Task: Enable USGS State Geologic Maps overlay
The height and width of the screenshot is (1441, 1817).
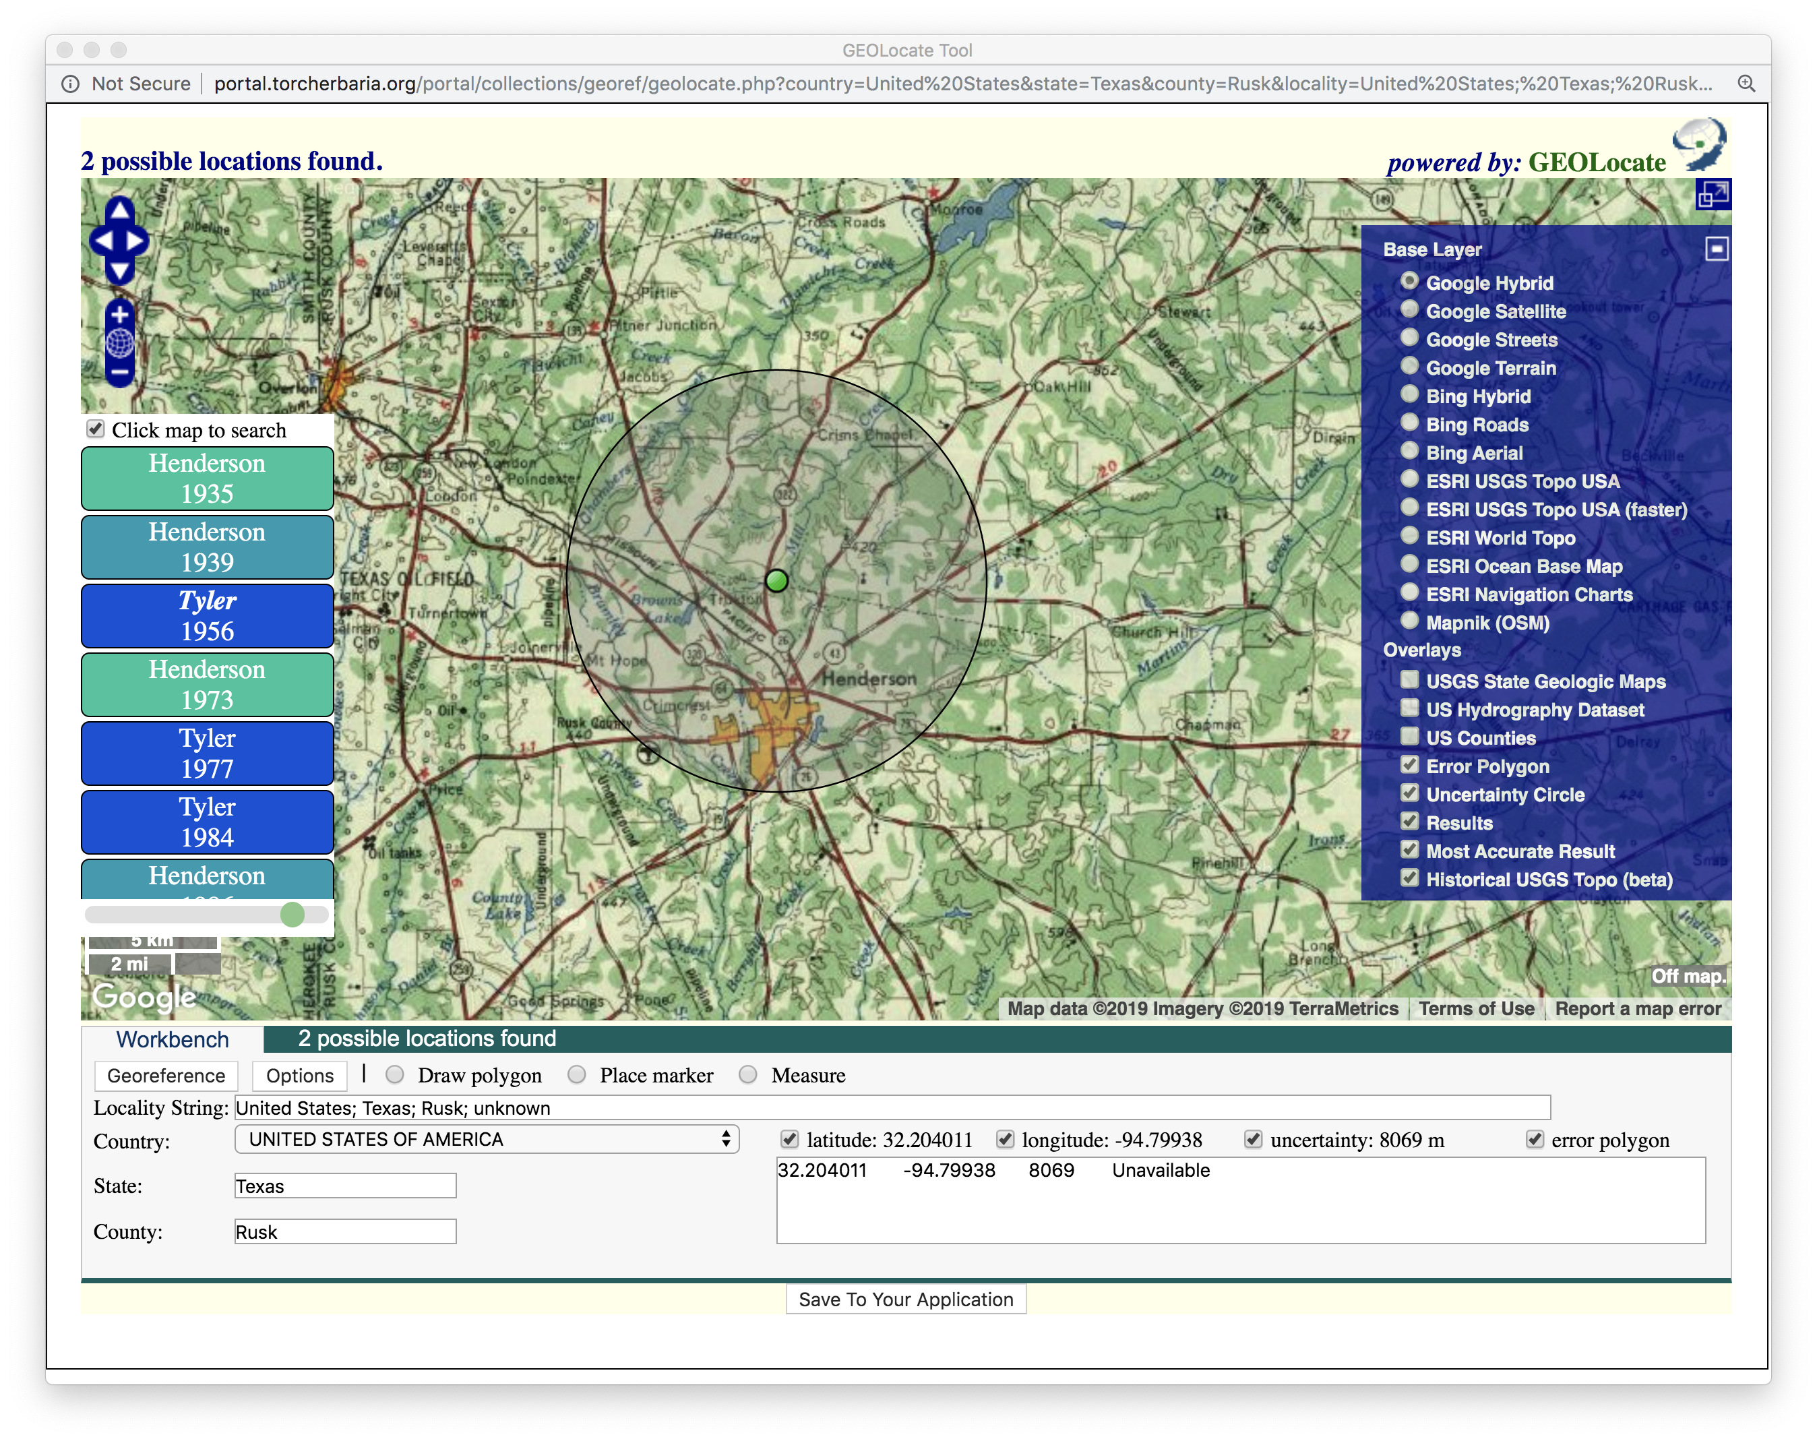Action: tap(1409, 679)
